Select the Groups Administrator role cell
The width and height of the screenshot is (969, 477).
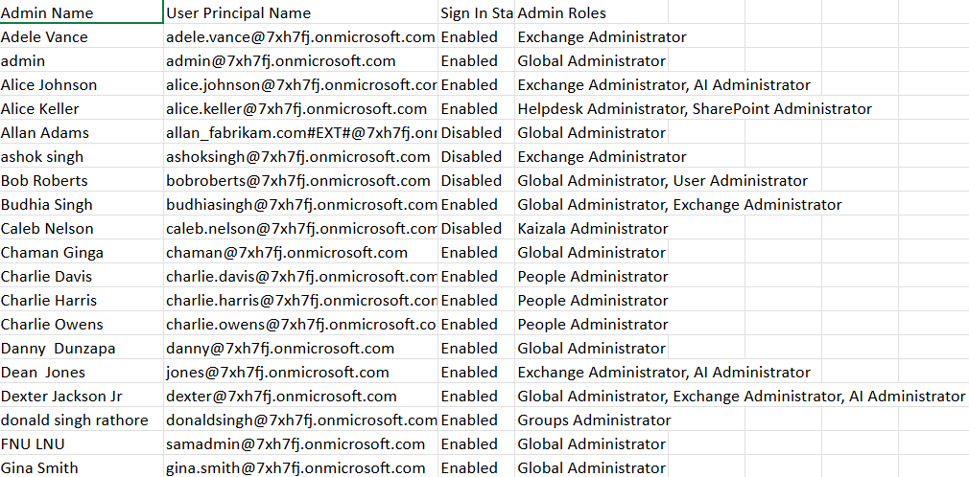[x=594, y=420]
